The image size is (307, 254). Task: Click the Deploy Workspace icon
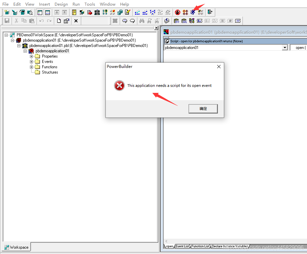coord(153,12)
